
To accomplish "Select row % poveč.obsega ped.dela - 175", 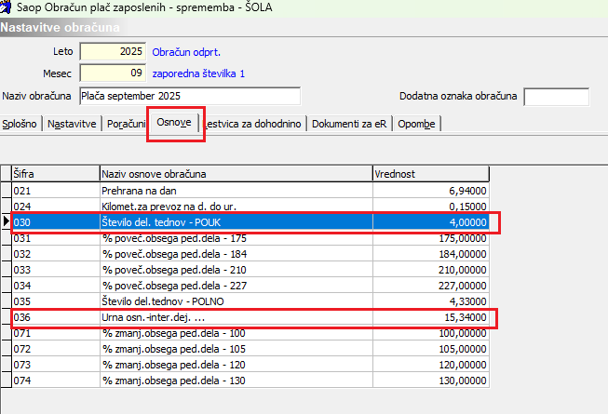I will [250, 238].
